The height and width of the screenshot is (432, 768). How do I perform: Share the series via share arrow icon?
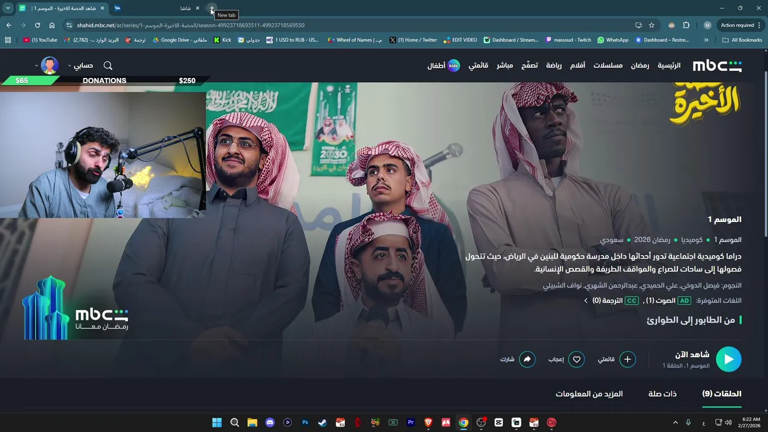click(527, 359)
